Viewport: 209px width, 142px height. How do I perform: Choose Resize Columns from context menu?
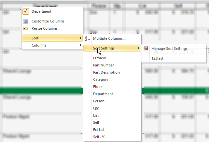(x=46, y=28)
